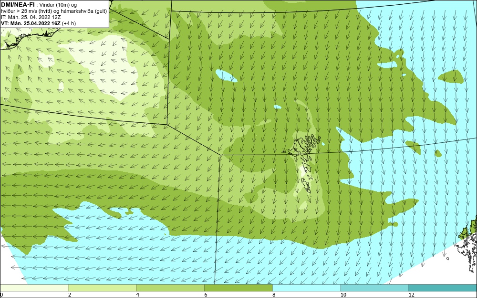Click the 2–4 m/s light green legend swatch

pos(102,288)
